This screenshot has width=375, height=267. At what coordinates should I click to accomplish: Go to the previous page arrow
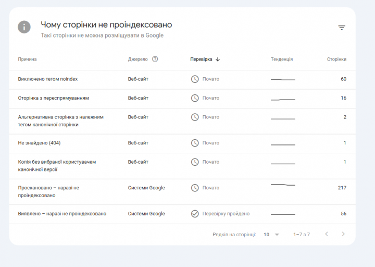coord(327,234)
